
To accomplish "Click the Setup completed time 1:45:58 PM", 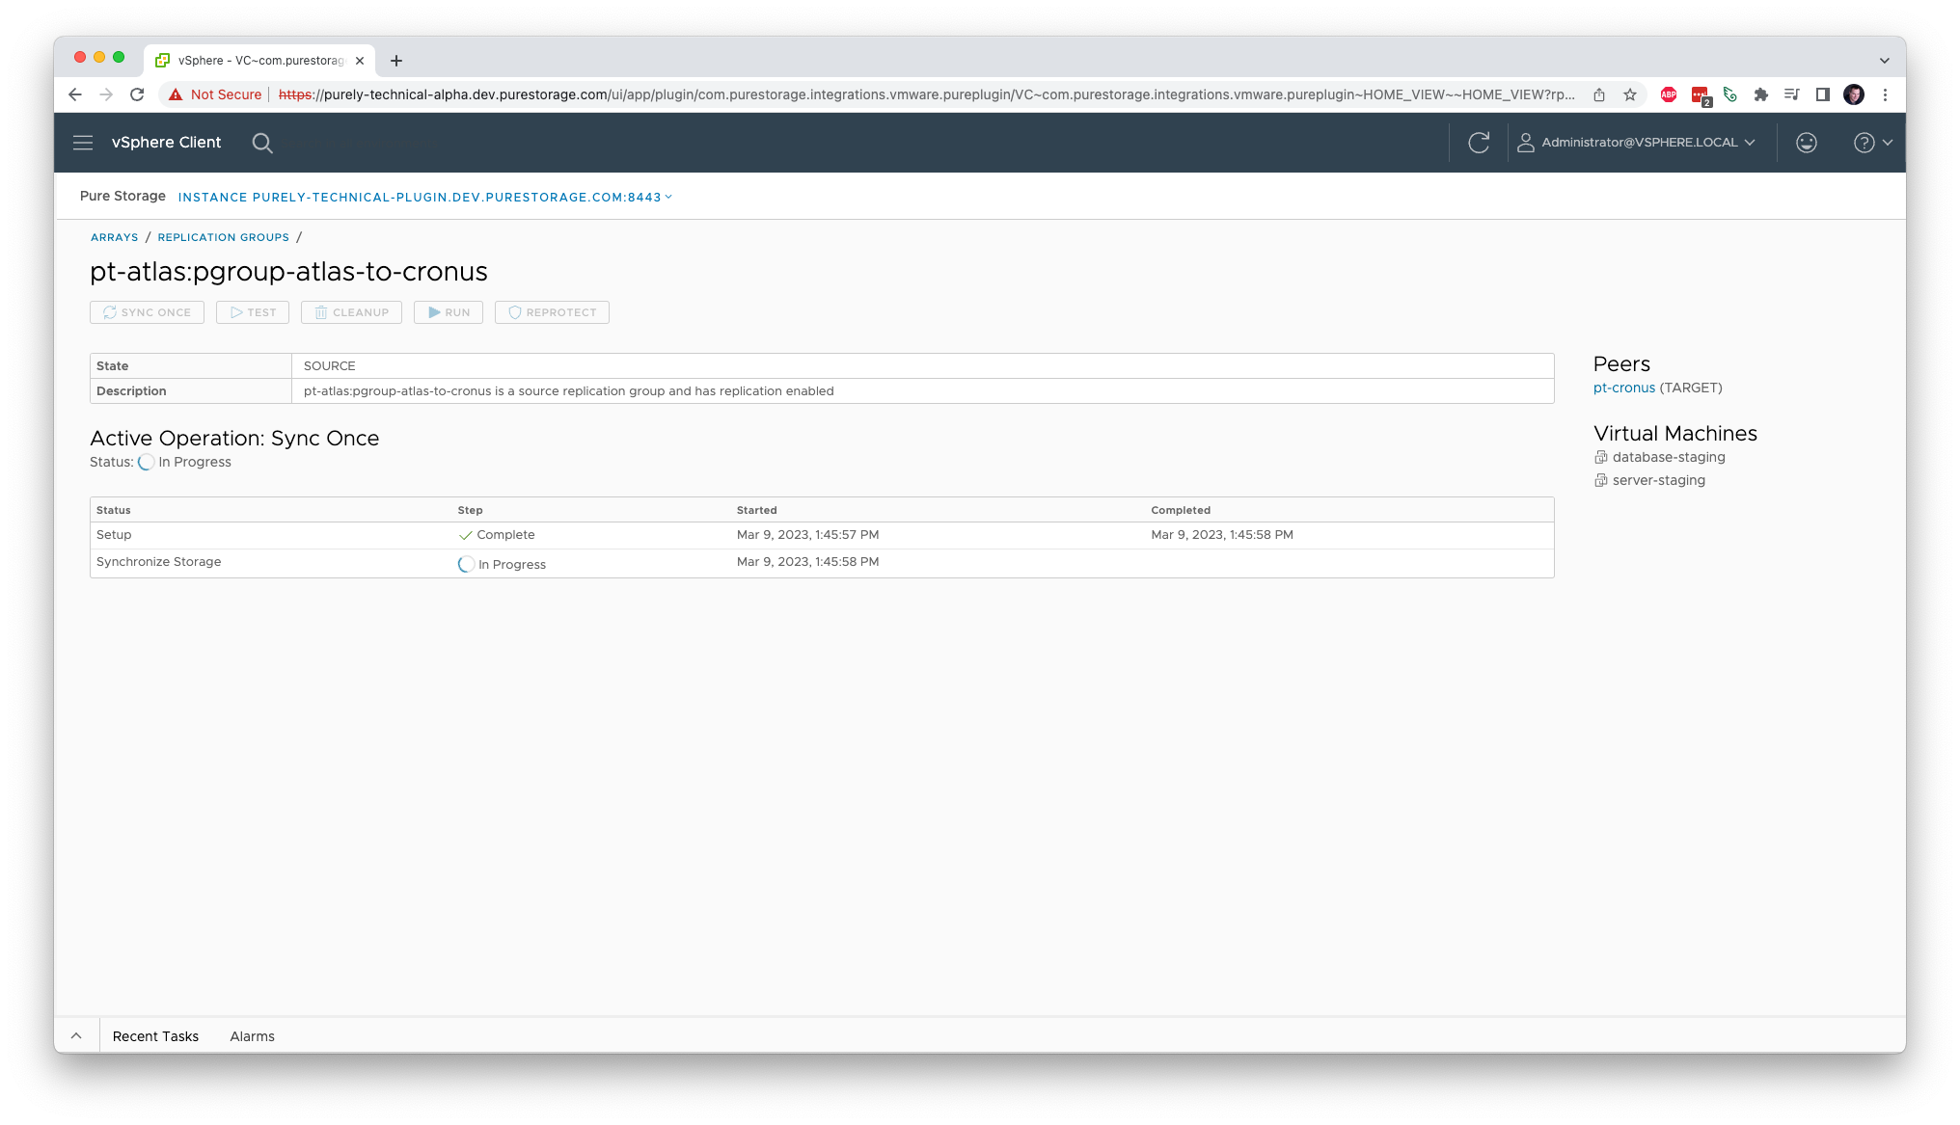I will point(1222,535).
